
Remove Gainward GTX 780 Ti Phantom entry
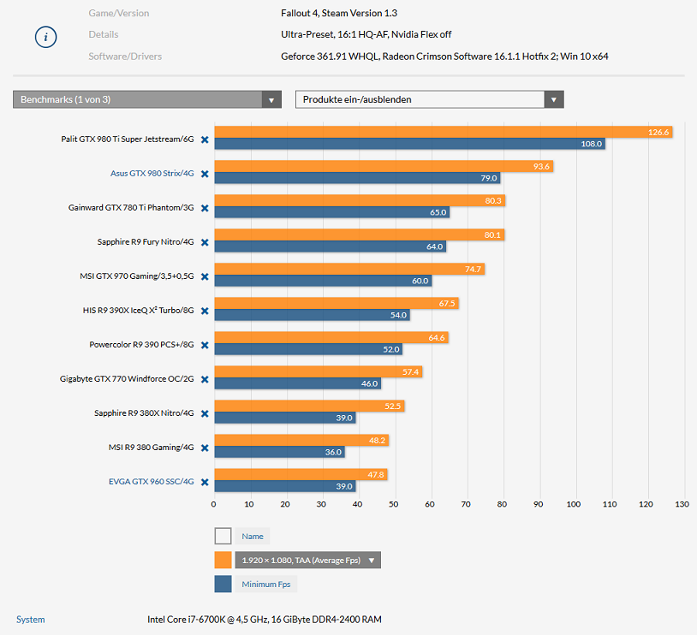(x=205, y=208)
